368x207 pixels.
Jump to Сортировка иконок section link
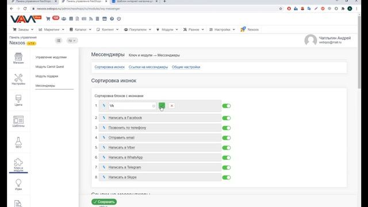[x=109, y=67]
